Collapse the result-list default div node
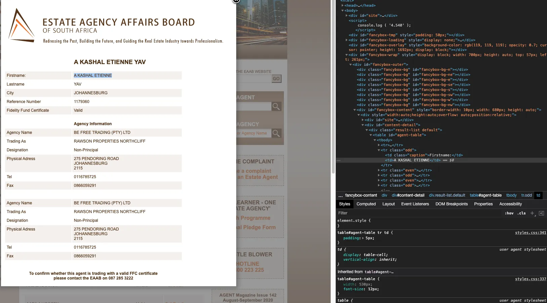The height and width of the screenshot is (303, 547). [x=367, y=130]
